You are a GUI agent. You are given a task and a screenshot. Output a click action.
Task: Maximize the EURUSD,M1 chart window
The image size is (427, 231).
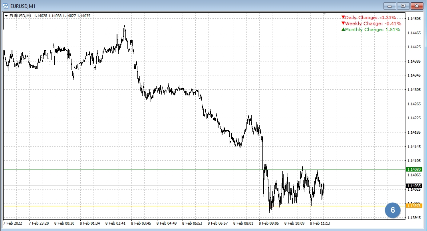[403, 6]
